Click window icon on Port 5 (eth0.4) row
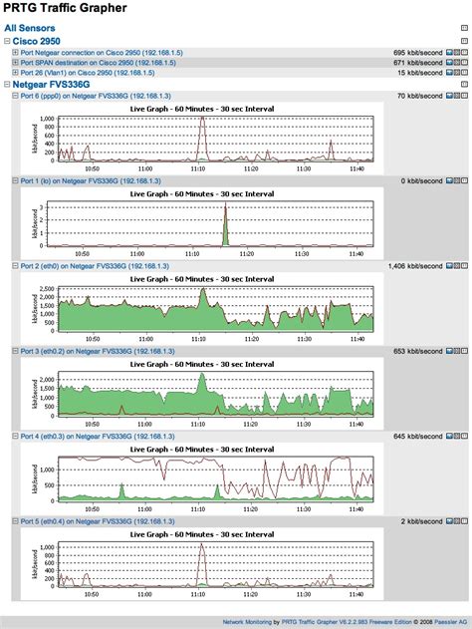The height and width of the screenshot is (629, 472). click(464, 521)
